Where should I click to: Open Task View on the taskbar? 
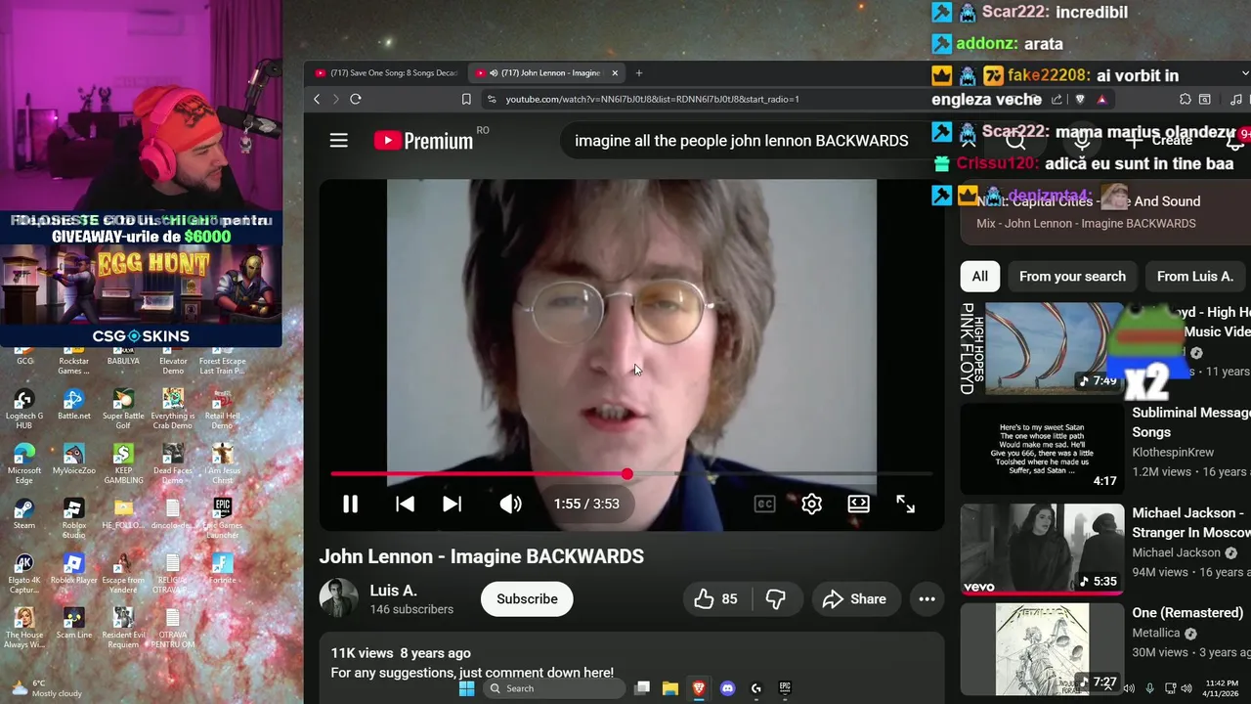[642, 688]
